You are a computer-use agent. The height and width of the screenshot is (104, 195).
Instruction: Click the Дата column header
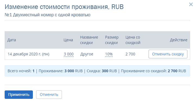tap(12, 40)
